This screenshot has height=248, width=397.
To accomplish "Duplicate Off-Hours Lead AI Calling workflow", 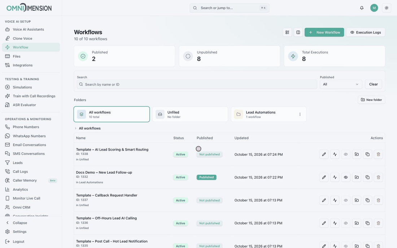I will pos(367,223).
